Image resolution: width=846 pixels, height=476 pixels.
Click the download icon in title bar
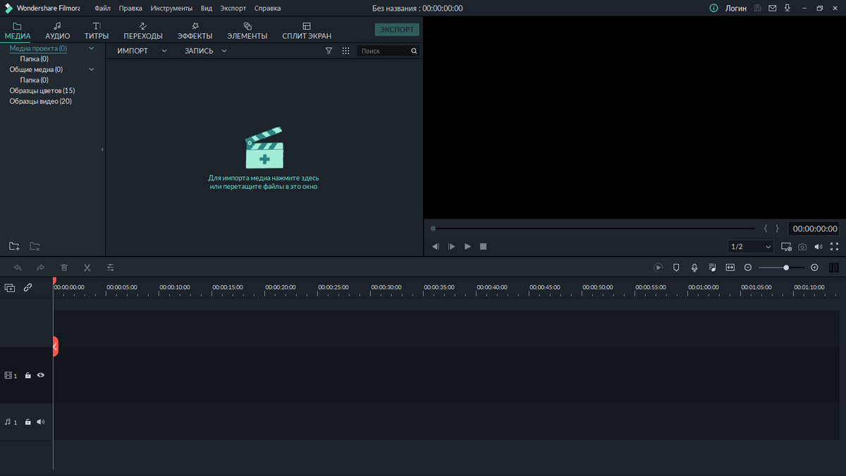pyautogui.click(x=787, y=8)
